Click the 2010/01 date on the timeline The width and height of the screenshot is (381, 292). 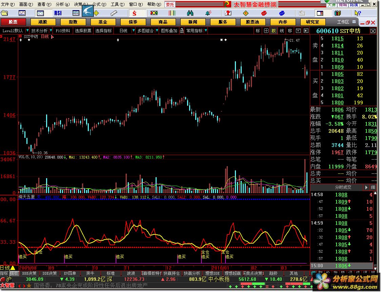tap(220, 268)
